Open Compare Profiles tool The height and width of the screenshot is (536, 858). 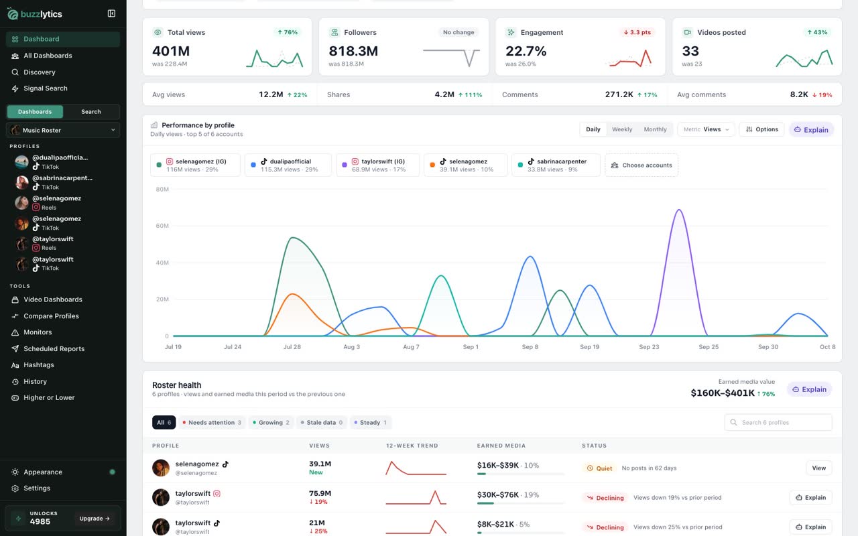point(63,316)
